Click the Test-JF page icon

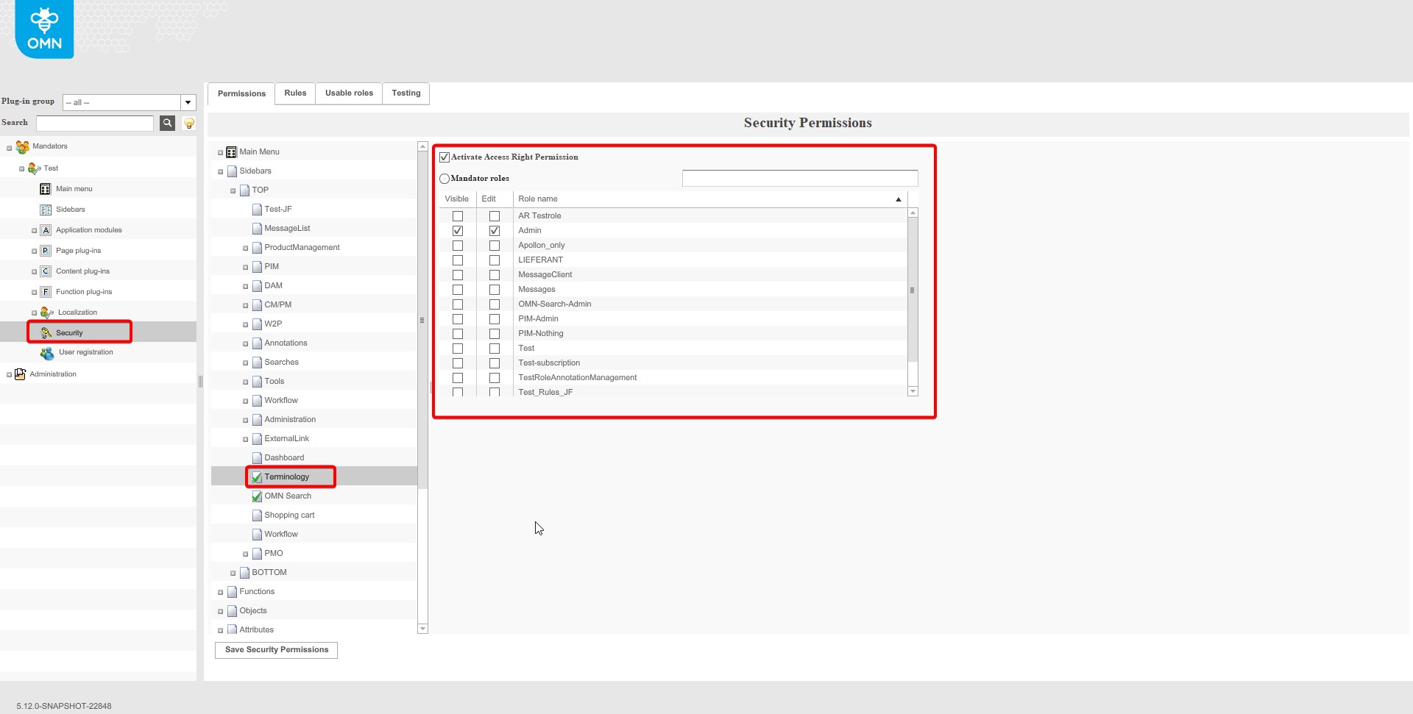pos(257,210)
